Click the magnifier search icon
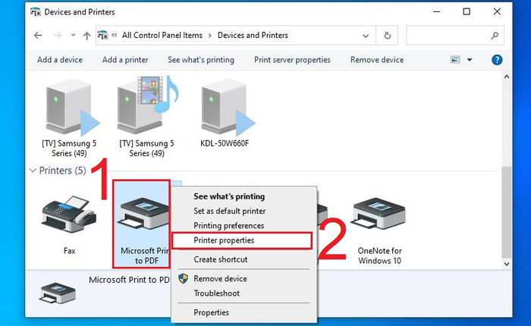Screen dimensions: 531x326 pos(495,35)
